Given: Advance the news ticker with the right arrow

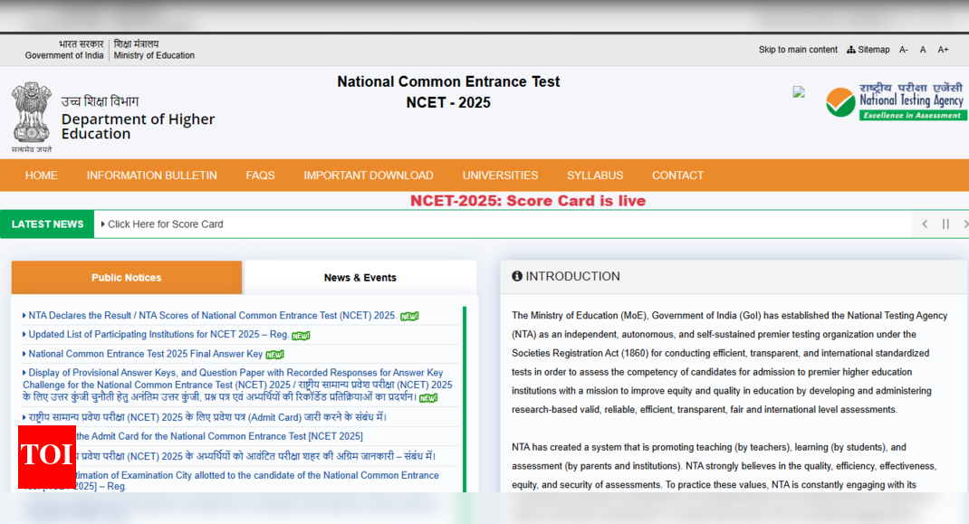Looking at the screenshot, I should (x=964, y=224).
